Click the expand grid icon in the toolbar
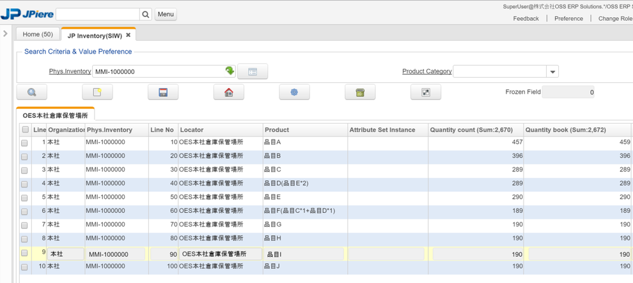This screenshot has width=633, height=283. 426,92
